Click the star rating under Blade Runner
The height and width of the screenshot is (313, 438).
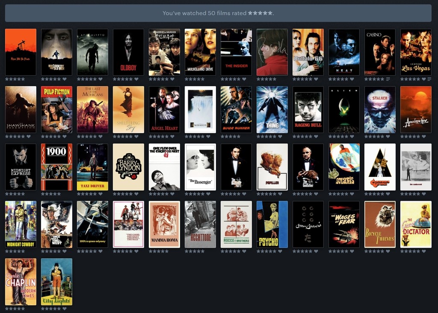coord(231,137)
